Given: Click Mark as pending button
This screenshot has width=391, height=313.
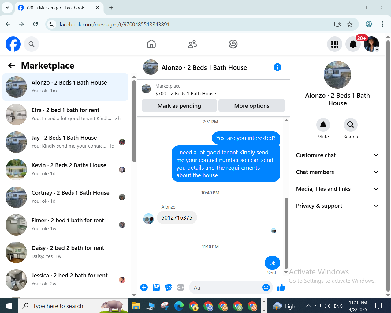Looking at the screenshot, I should 179,106.
